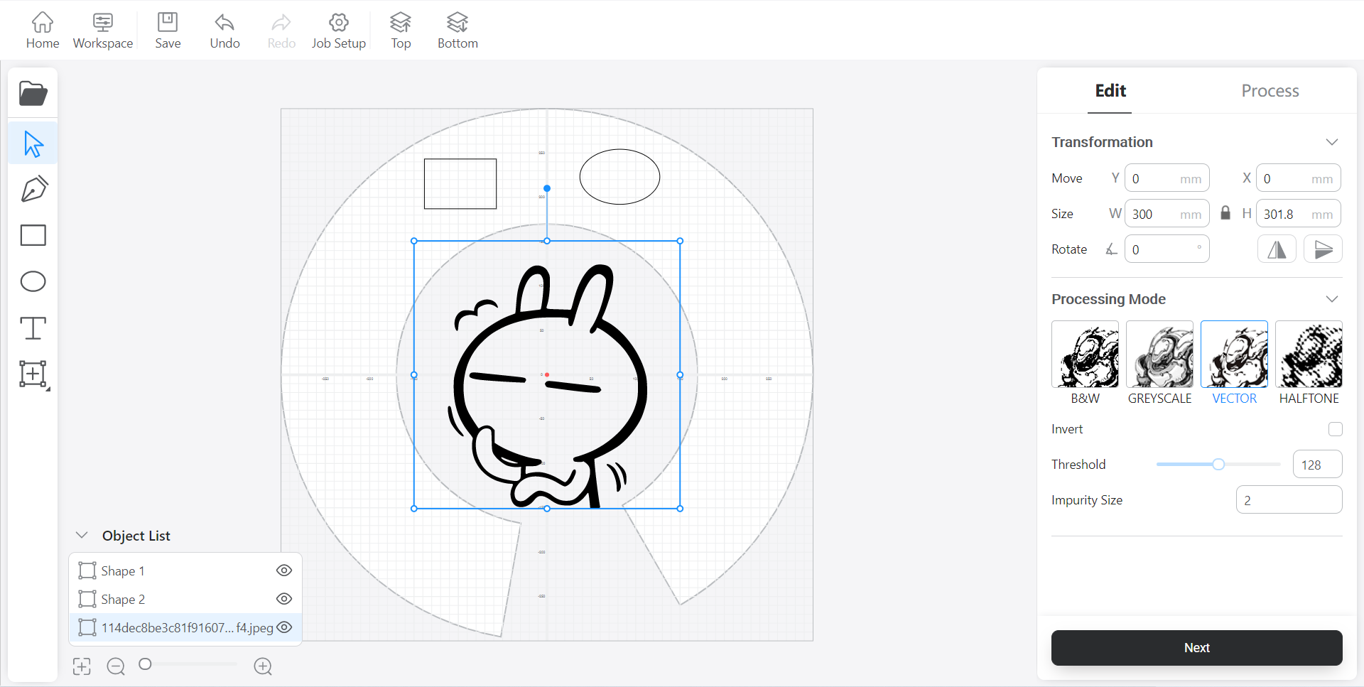Open Job Setup
Viewport: 1364px width, 687px height.
(x=339, y=31)
